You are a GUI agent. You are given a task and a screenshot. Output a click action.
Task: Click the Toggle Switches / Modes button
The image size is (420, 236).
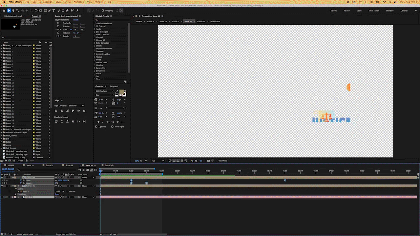66,234
